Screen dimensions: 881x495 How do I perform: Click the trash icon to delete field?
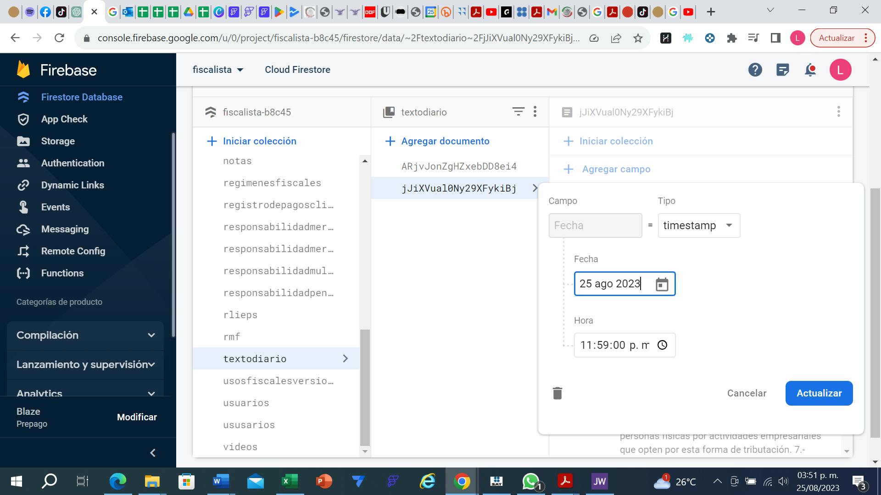click(557, 393)
